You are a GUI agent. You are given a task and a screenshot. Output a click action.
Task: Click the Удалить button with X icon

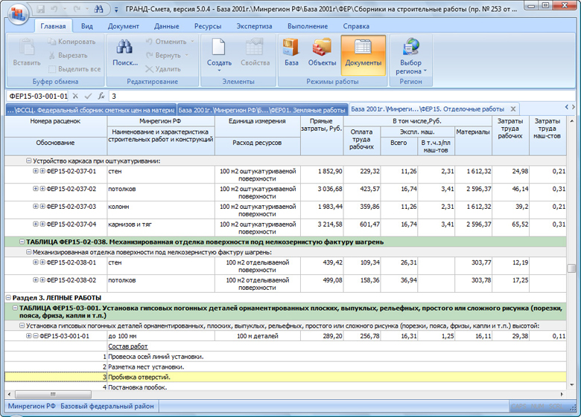click(x=163, y=69)
